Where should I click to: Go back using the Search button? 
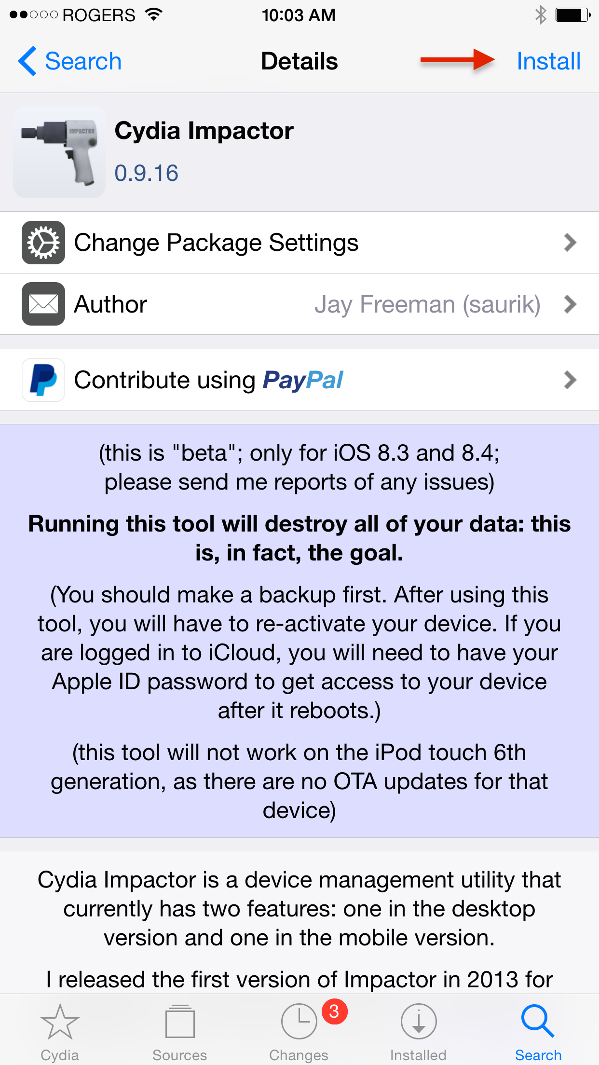[70, 61]
